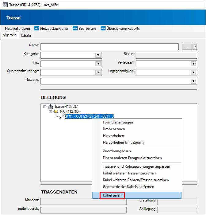Open the Netzverfolgung menu
This screenshot has height=215, width=206.
click(x=17, y=29)
